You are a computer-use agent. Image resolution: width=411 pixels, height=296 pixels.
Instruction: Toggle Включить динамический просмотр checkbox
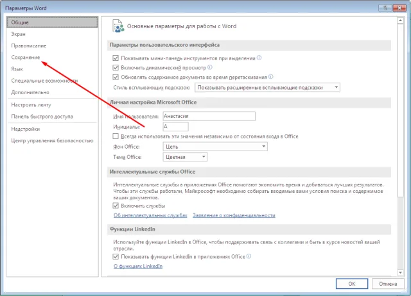(x=116, y=68)
